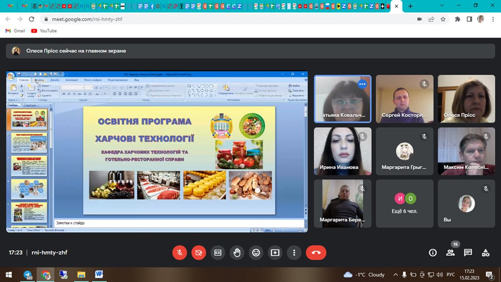Show the Ещё 6 чел. remaining participants
Viewport: 501px width, 282px height.
click(404, 203)
